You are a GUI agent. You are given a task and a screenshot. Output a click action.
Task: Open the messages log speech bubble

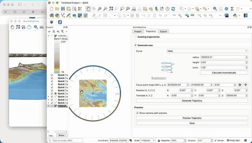pos(245,140)
